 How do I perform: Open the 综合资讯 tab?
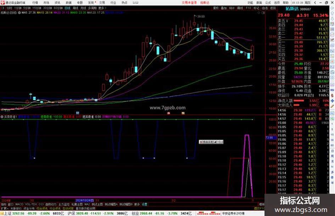pyautogui.click(x=42, y=208)
